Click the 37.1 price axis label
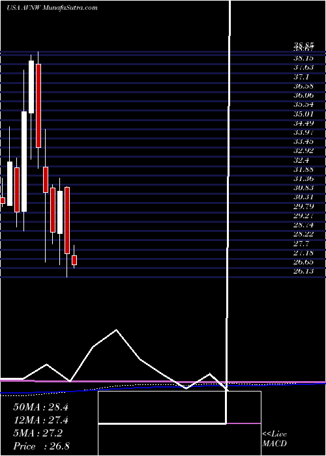This screenshot has width=326, height=456. point(302,77)
